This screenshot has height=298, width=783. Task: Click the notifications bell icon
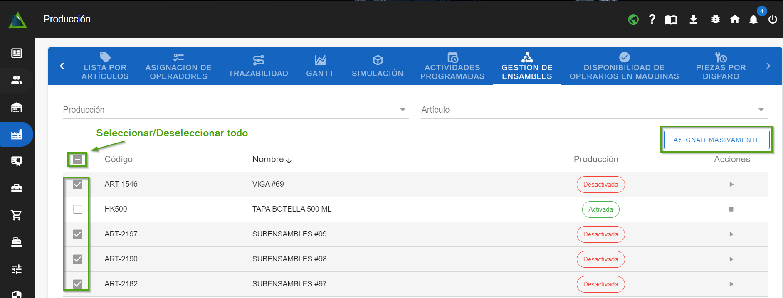(753, 20)
